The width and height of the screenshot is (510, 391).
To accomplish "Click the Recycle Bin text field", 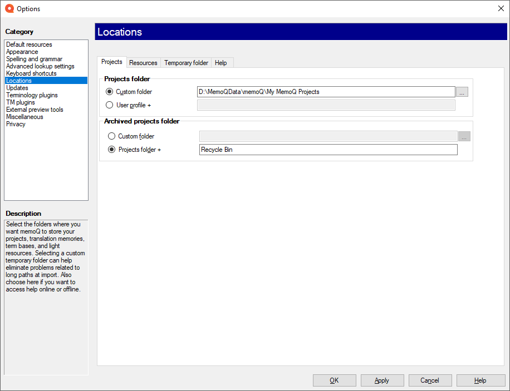I will (x=328, y=150).
